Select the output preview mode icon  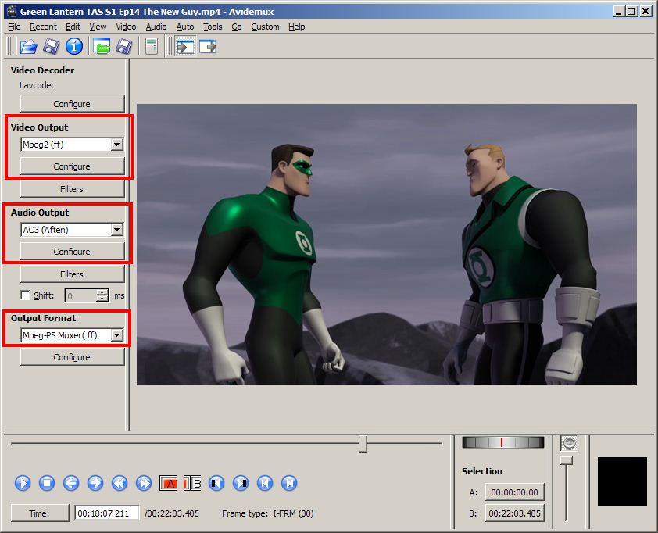tap(208, 46)
